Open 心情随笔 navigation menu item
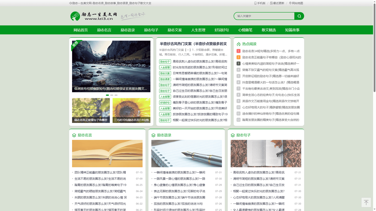Screen dimensions: 376x211 click(x=245, y=30)
